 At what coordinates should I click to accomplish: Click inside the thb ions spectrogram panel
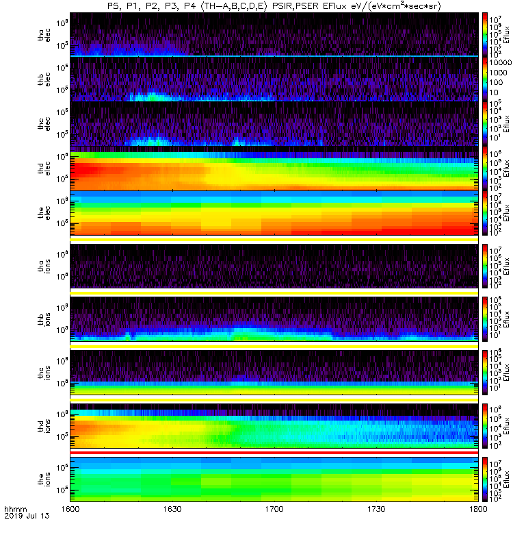(x=274, y=319)
